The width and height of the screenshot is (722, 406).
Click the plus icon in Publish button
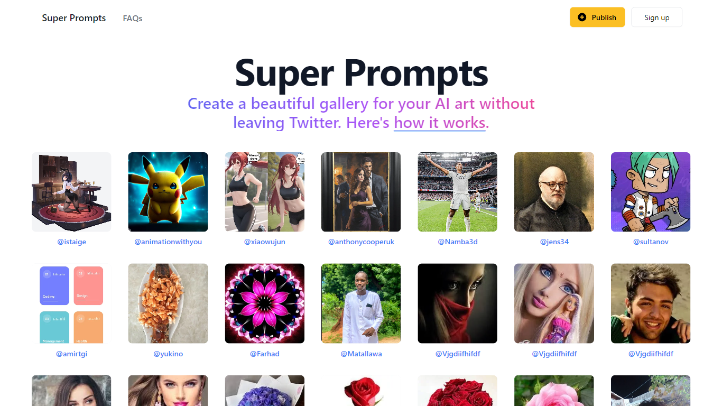click(582, 17)
